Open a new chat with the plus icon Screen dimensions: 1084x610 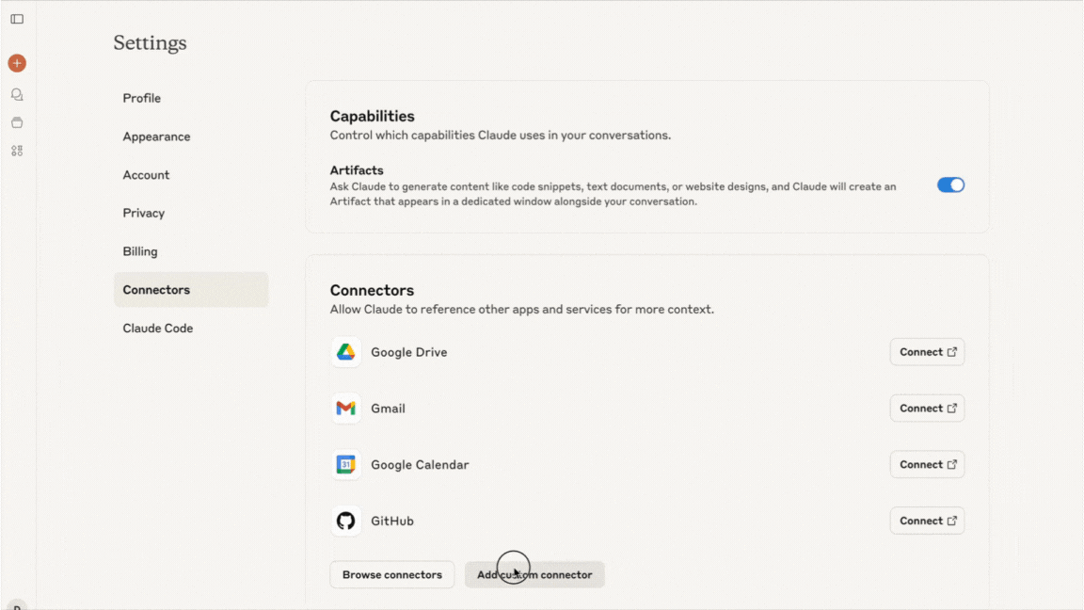point(16,62)
